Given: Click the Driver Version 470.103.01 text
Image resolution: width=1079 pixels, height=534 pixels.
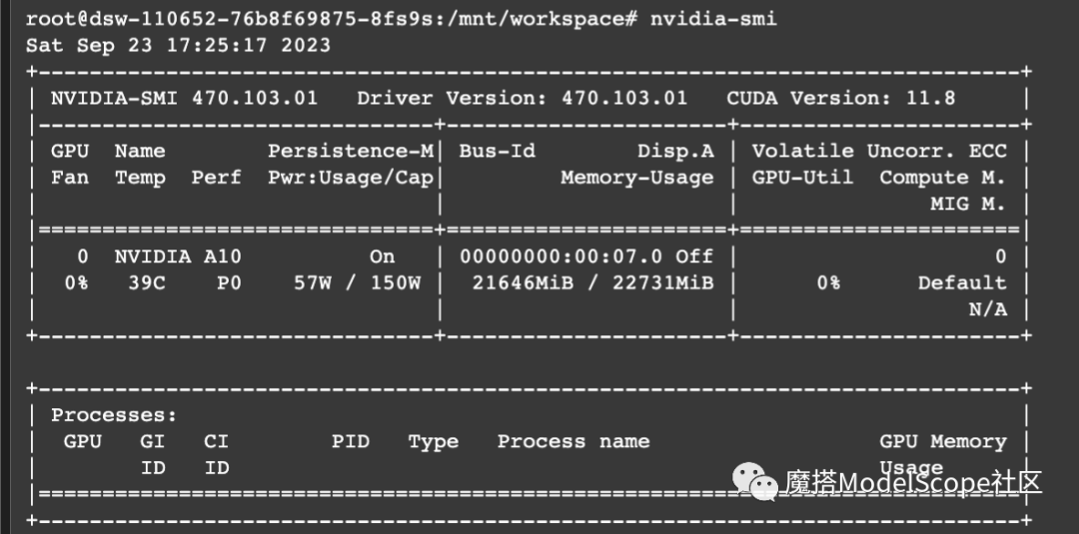Looking at the screenshot, I should point(522,98).
